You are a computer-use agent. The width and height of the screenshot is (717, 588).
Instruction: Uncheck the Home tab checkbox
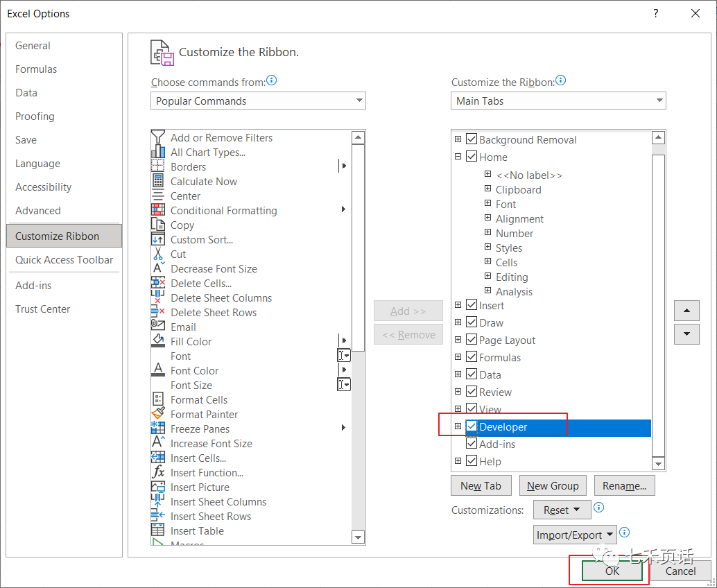point(472,157)
